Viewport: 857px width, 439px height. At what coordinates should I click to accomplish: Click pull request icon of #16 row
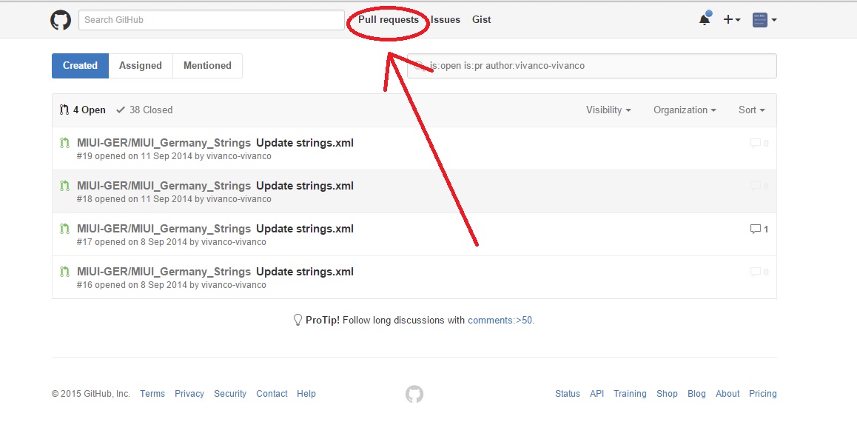pos(64,272)
